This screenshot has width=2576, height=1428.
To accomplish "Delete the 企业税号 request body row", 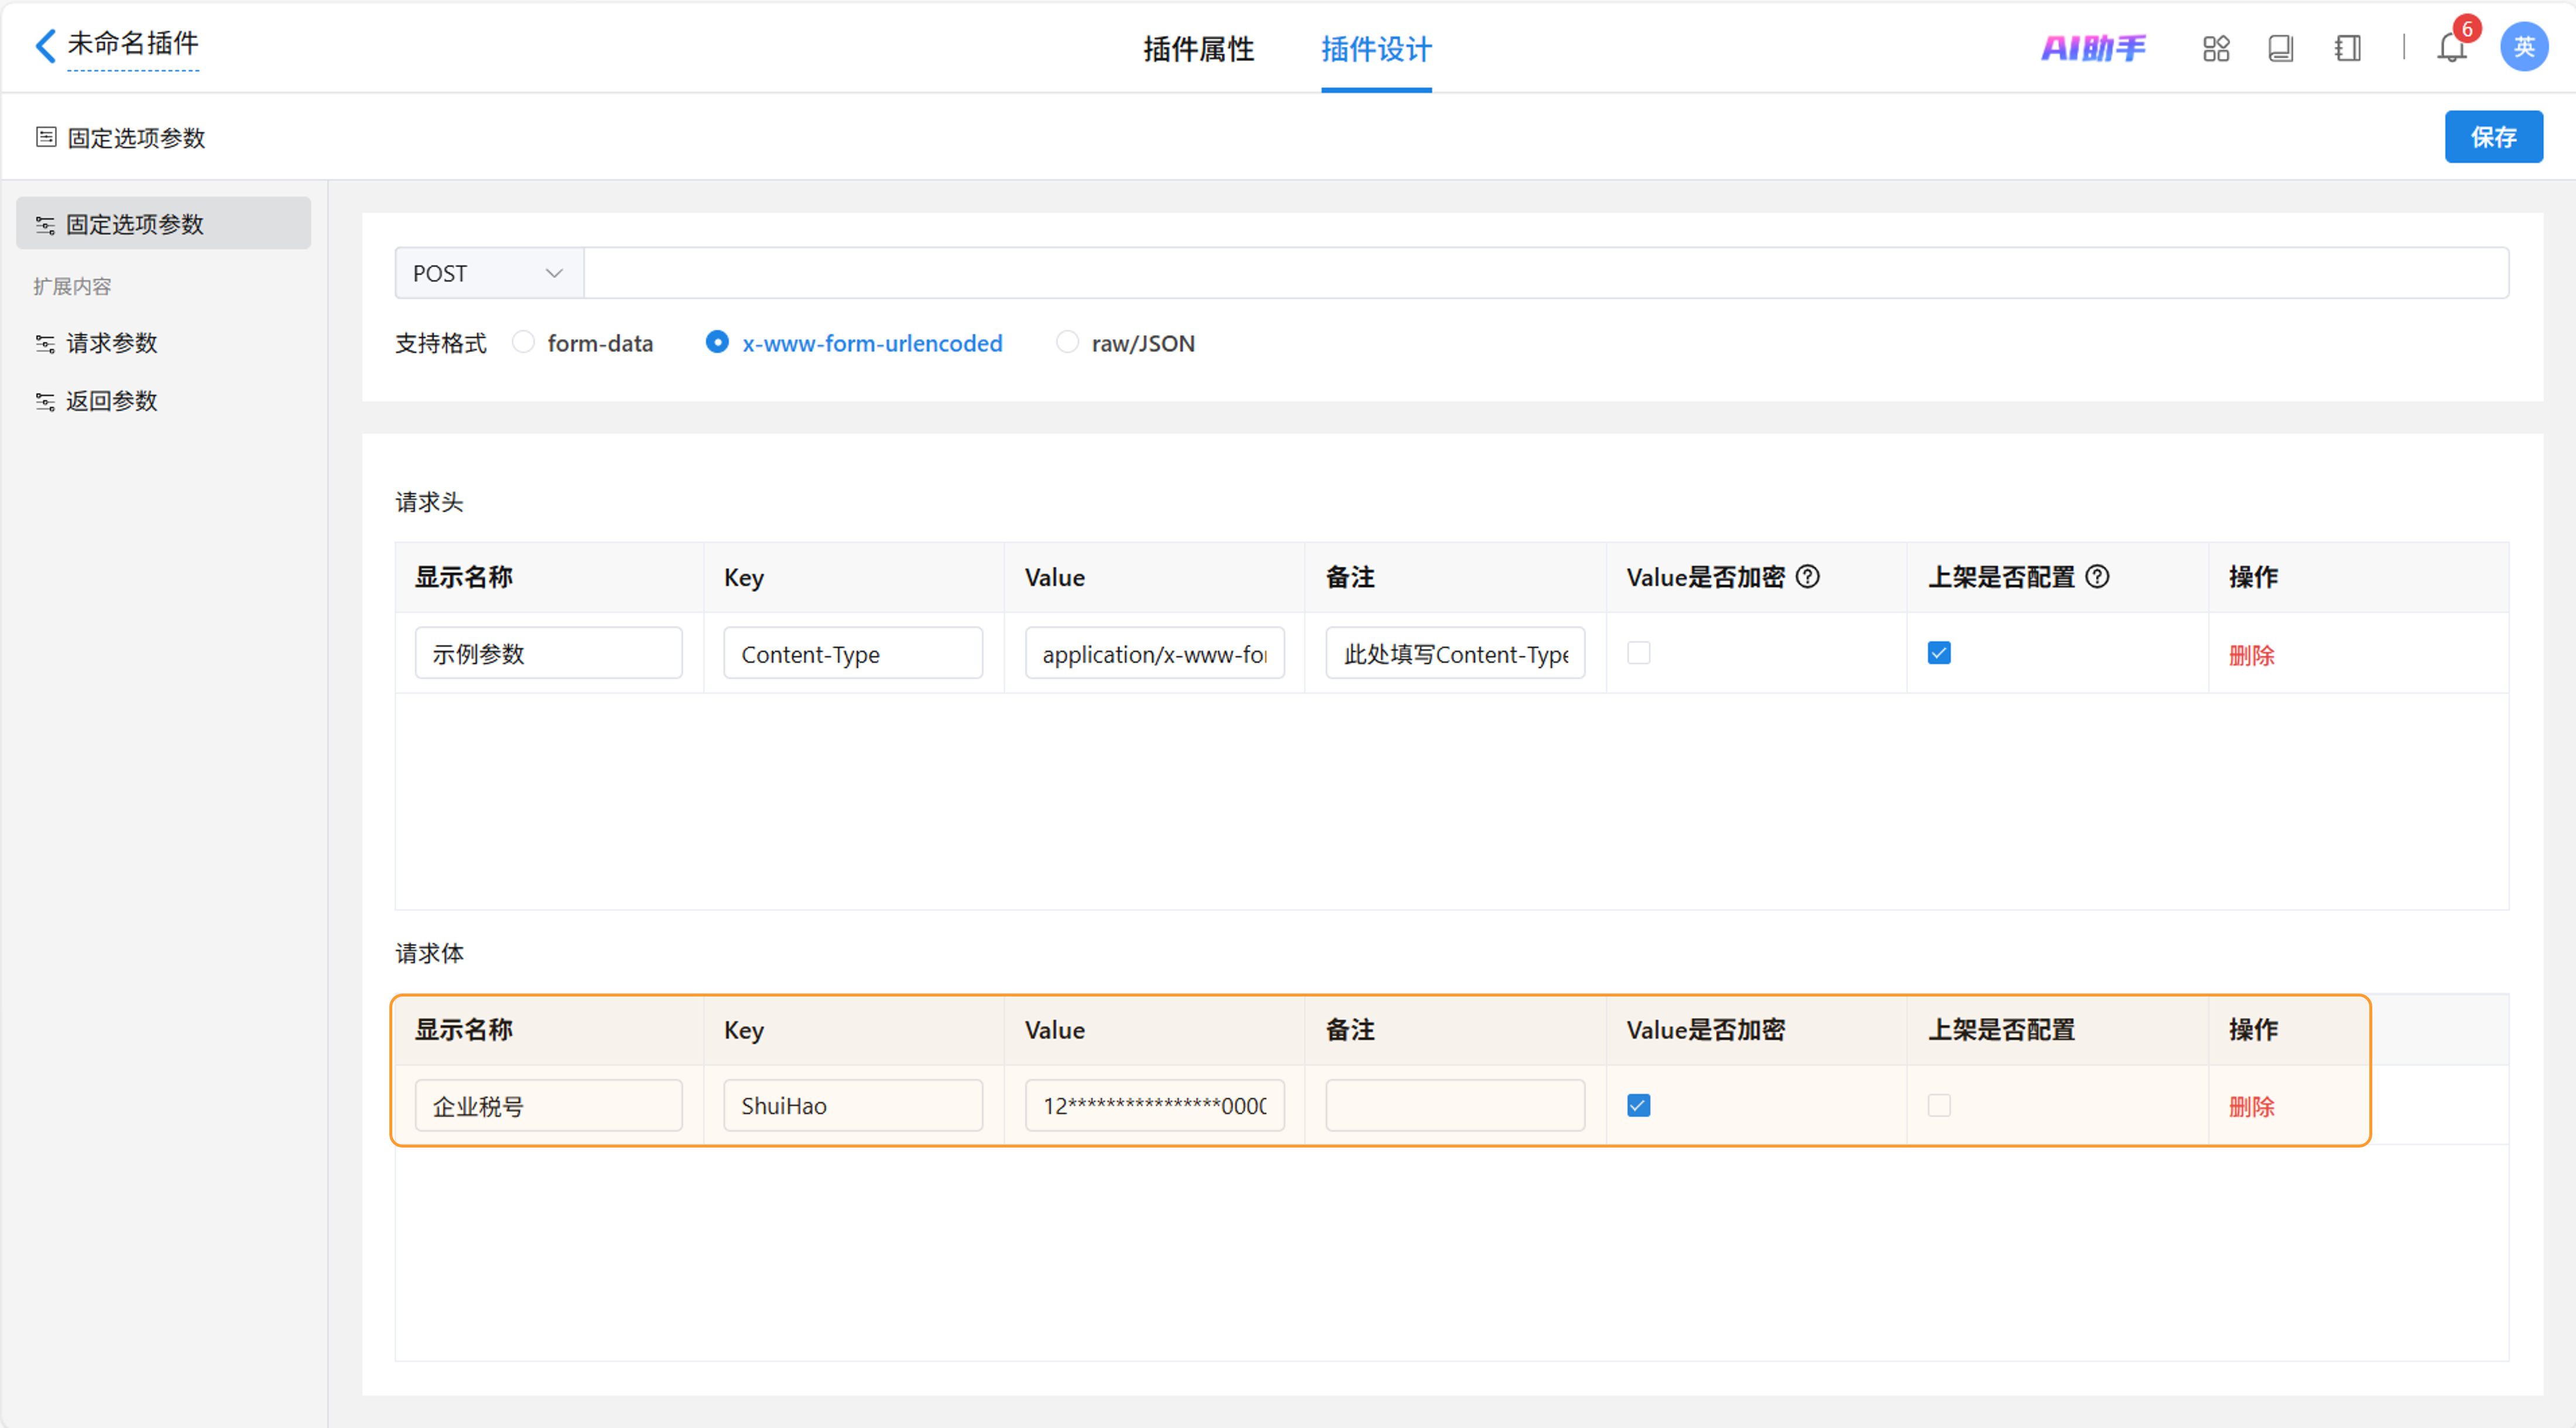I will tap(2251, 1107).
